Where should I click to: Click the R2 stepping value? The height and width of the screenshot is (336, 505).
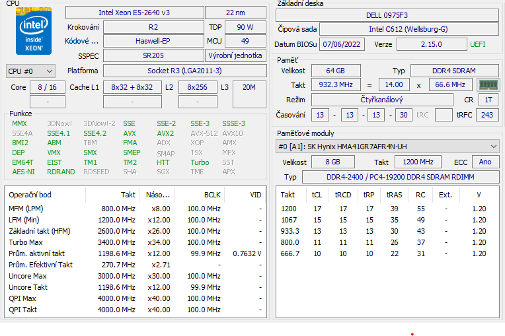coord(153,27)
